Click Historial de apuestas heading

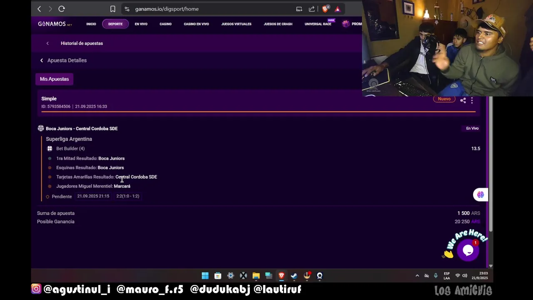tap(82, 43)
